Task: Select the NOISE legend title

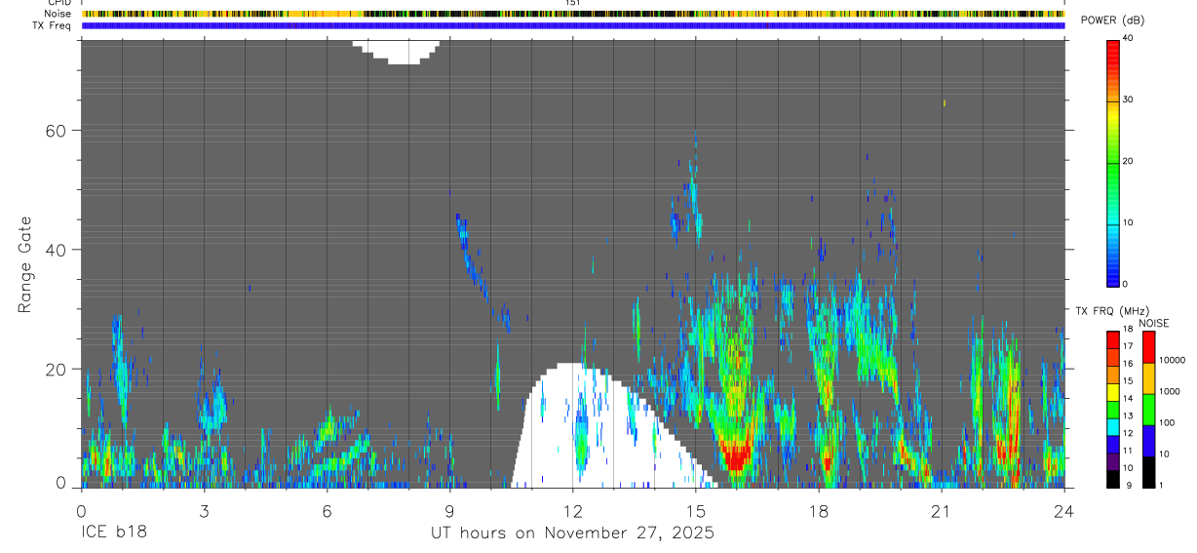Action: (1152, 323)
